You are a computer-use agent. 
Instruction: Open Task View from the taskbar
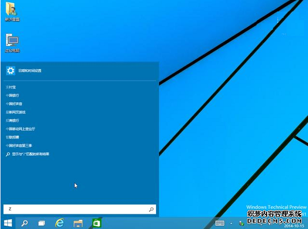click(x=41, y=223)
